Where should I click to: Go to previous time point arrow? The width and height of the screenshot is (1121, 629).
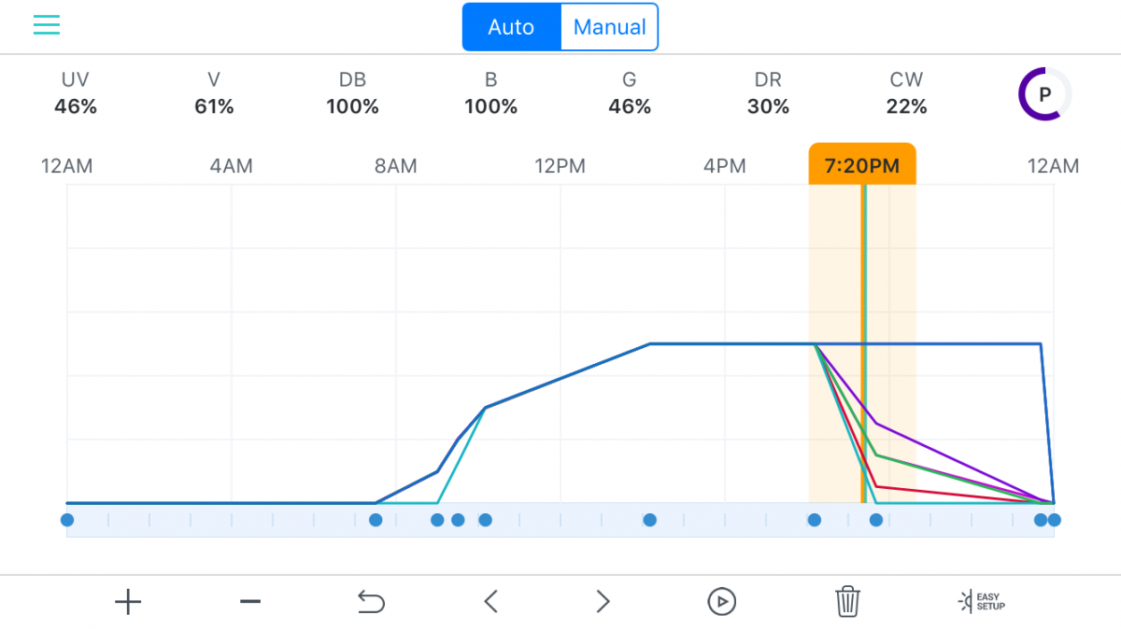click(490, 602)
